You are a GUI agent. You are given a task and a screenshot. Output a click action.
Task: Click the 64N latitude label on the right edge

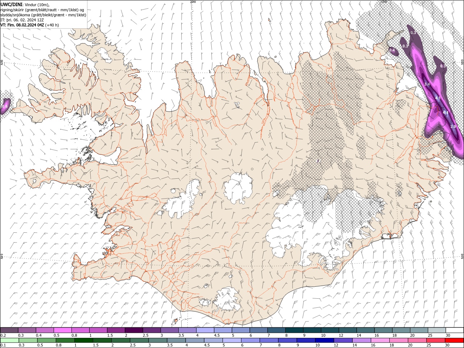(462, 256)
